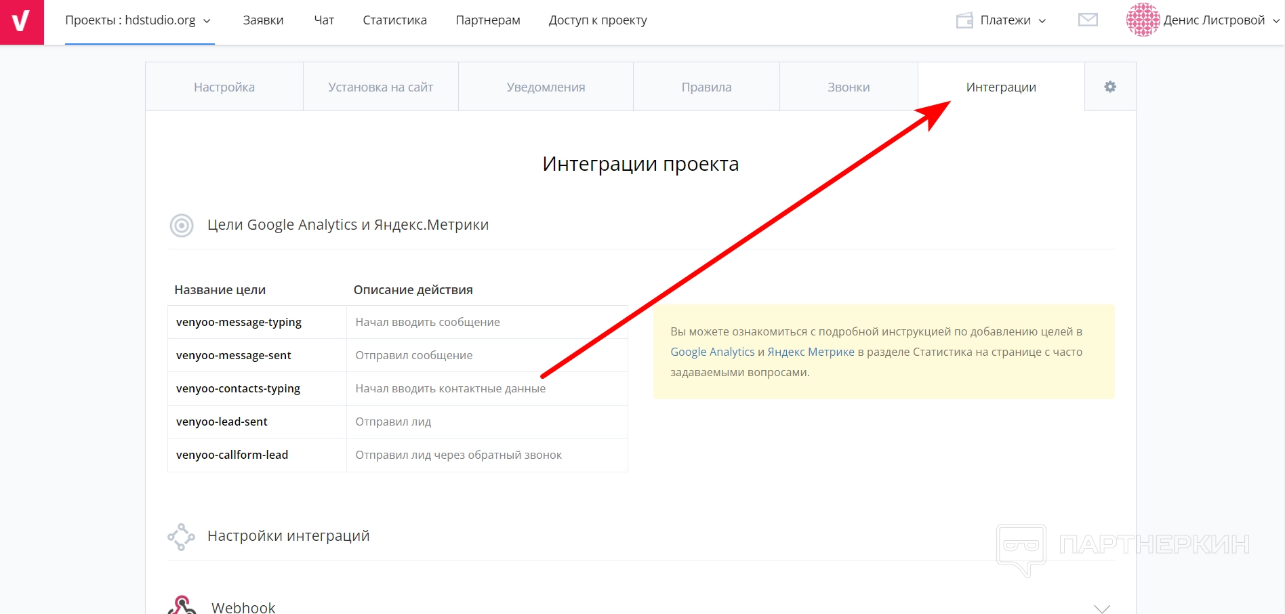Click the venyoo-lead-sent goal name

coord(222,422)
